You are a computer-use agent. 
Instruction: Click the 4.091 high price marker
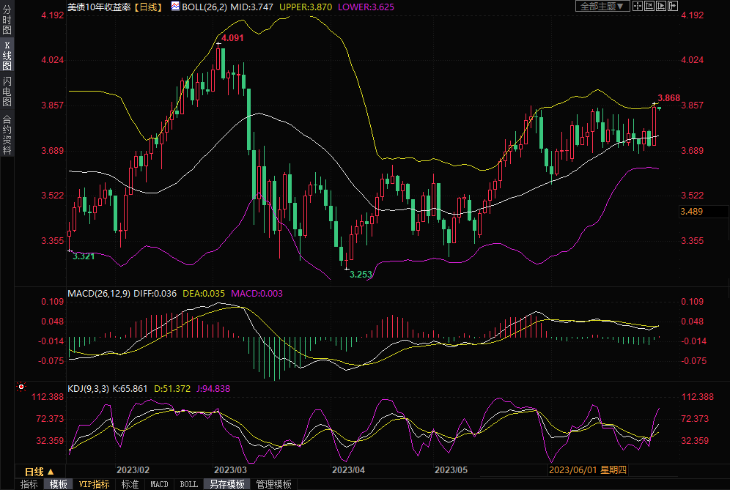(x=232, y=37)
